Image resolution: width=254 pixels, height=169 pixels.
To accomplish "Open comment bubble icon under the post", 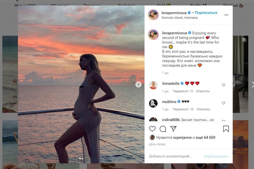I will click(x=162, y=129).
